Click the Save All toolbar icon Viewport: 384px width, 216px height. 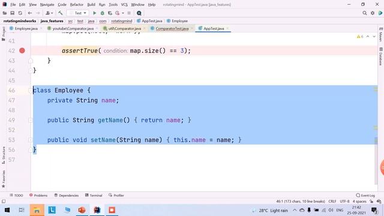coord(12,13)
